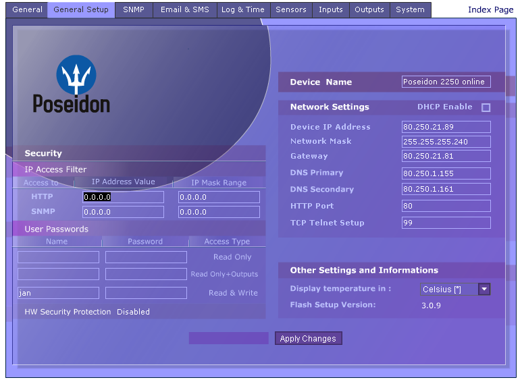The height and width of the screenshot is (382, 522).
Task: Click the Read Only user name field
Action: coord(58,257)
